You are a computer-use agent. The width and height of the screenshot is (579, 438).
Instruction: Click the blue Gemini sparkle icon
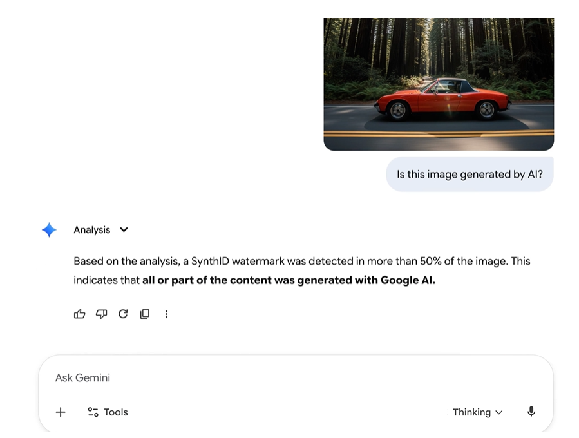49,230
